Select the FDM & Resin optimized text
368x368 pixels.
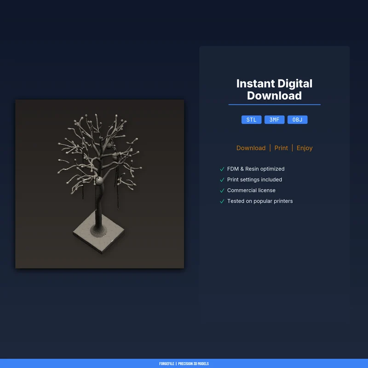tap(256, 169)
